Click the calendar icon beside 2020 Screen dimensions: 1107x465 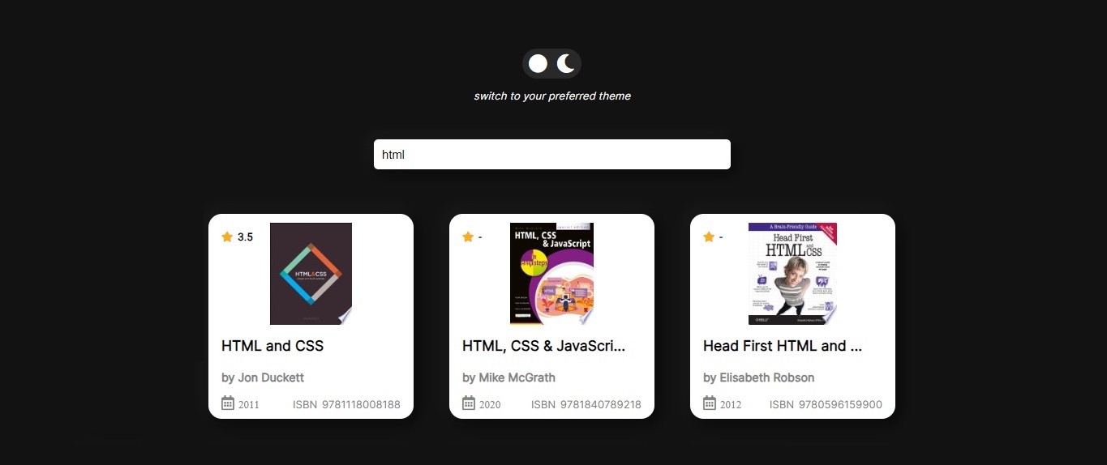pyautogui.click(x=469, y=403)
